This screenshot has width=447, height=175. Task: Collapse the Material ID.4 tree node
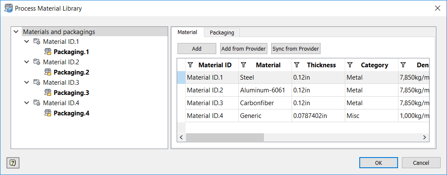(x=27, y=103)
